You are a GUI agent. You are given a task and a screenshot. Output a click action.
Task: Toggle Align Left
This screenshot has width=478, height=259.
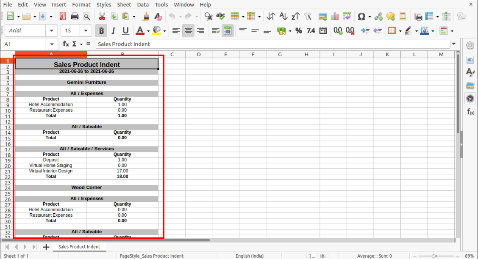(x=176, y=30)
